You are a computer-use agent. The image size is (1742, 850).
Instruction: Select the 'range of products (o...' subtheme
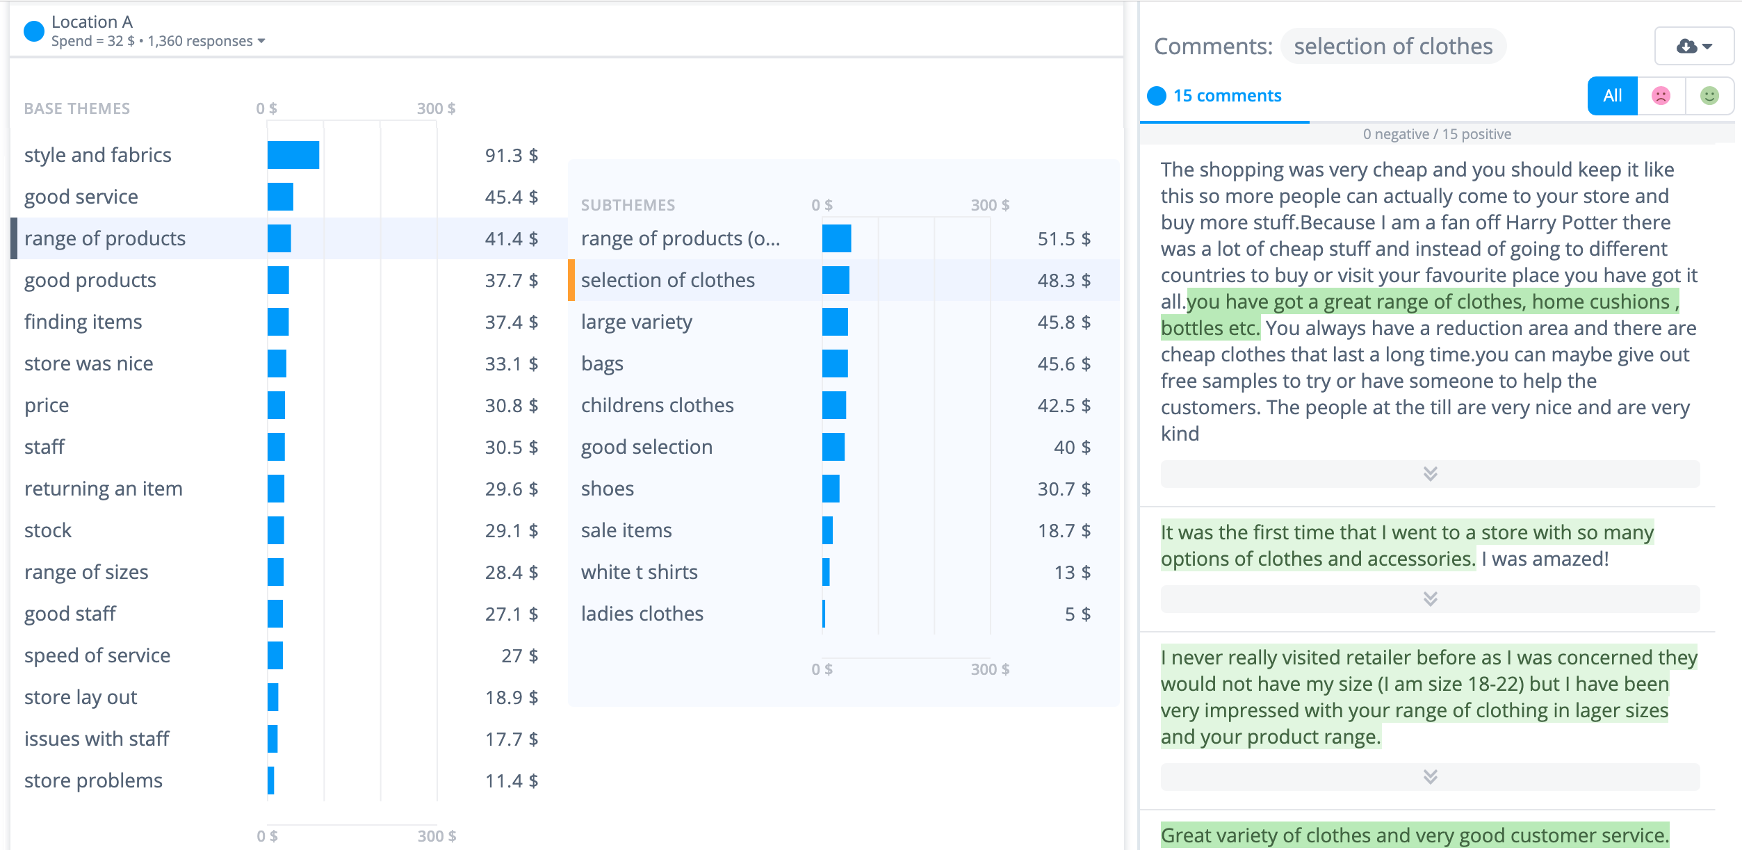680,238
